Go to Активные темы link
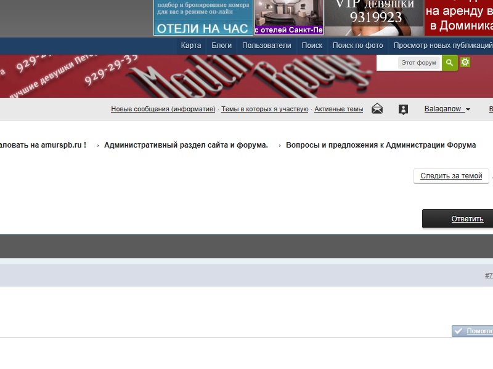Screen dimensions: 493x369 (338, 109)
